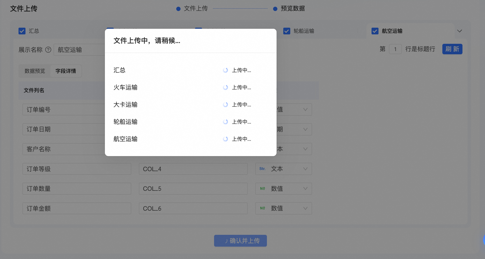Click the spinner icon in the dialog's 航空运输 row
Image resolution: width=485 pixels, height=259 pixels.
click(x=225, y=139)
